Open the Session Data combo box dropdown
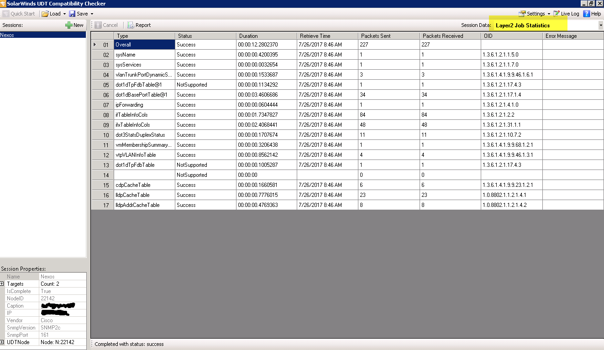604x350 pixels. pyautogui.click(x=600, y=25)
